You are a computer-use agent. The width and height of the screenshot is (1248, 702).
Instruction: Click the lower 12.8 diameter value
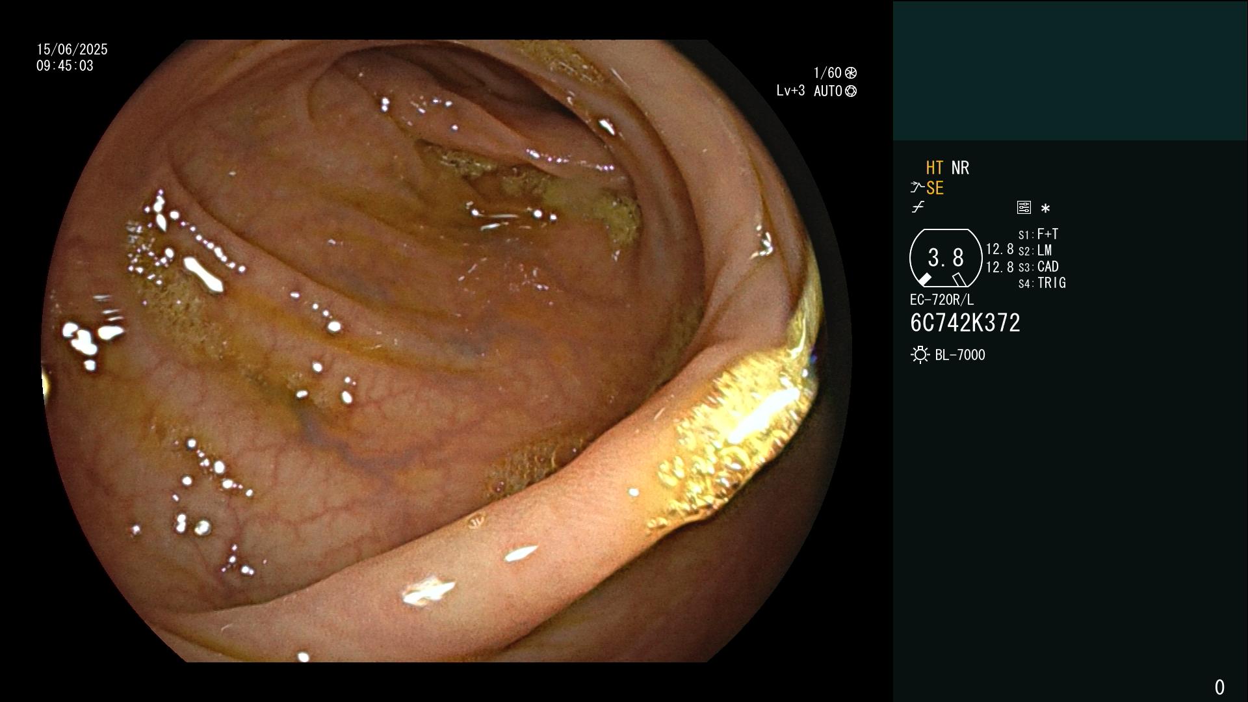point(1000,266)
